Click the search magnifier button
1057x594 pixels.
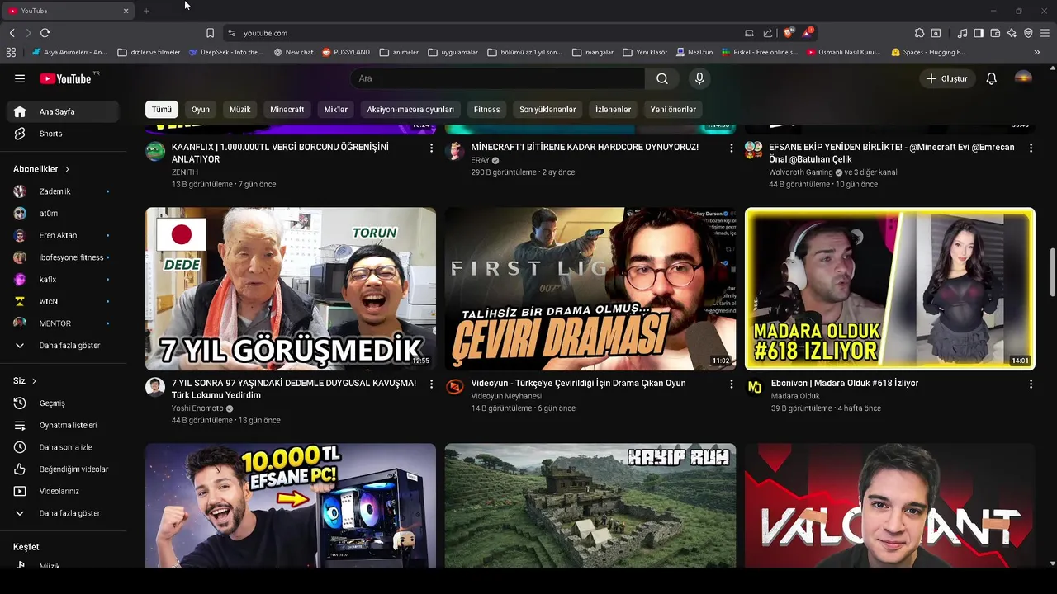662,78
